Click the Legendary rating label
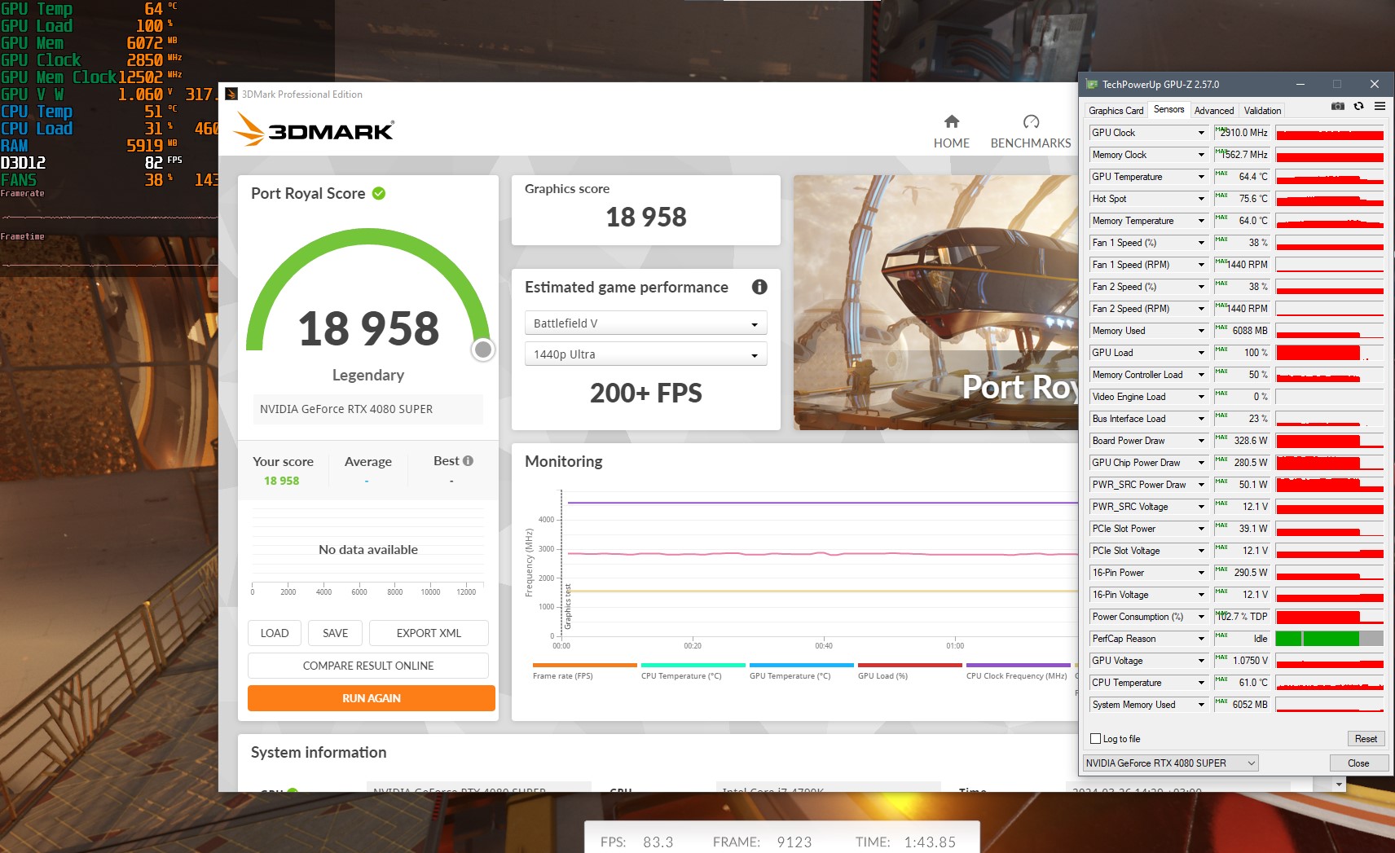The width and height of the screenshot is (1395, 853). [368, 375]
